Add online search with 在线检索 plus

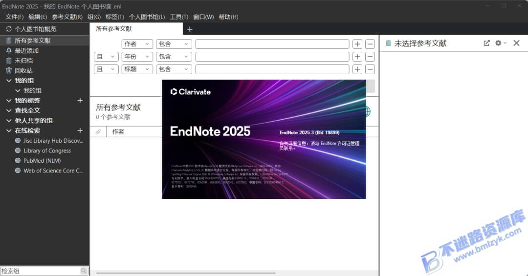(80, 130)
